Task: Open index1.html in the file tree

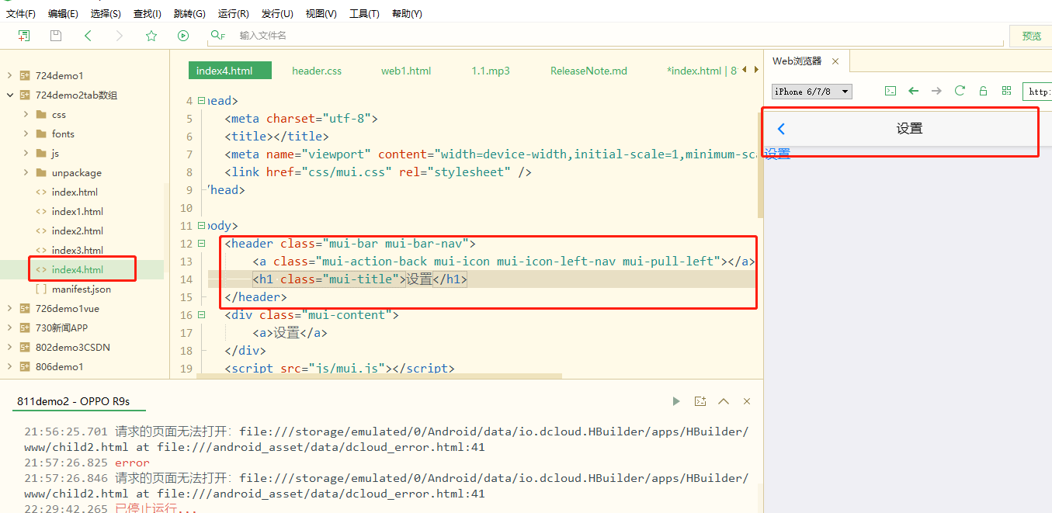Action: (78, 211)
